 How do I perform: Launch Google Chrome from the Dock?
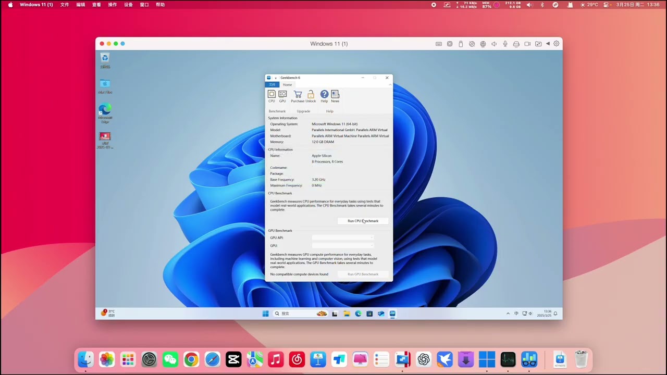point(191,359)
